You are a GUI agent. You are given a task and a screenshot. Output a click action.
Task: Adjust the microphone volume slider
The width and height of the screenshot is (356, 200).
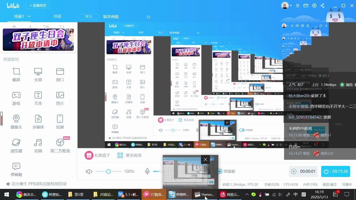157,171
